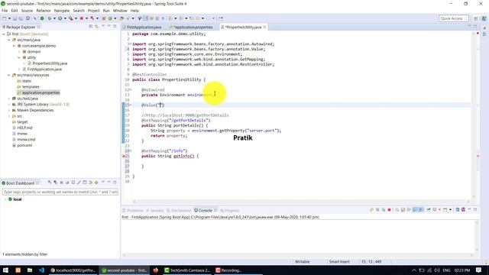Switch to the FirstApplication.java editor tab

(144, 27)
